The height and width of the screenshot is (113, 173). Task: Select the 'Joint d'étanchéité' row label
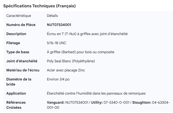click(x=22, y=61)
